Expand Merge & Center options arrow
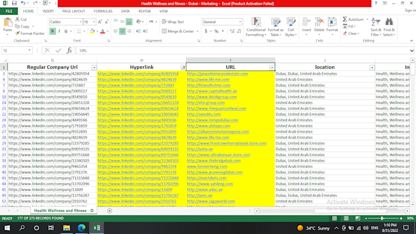 click(198, 31)
